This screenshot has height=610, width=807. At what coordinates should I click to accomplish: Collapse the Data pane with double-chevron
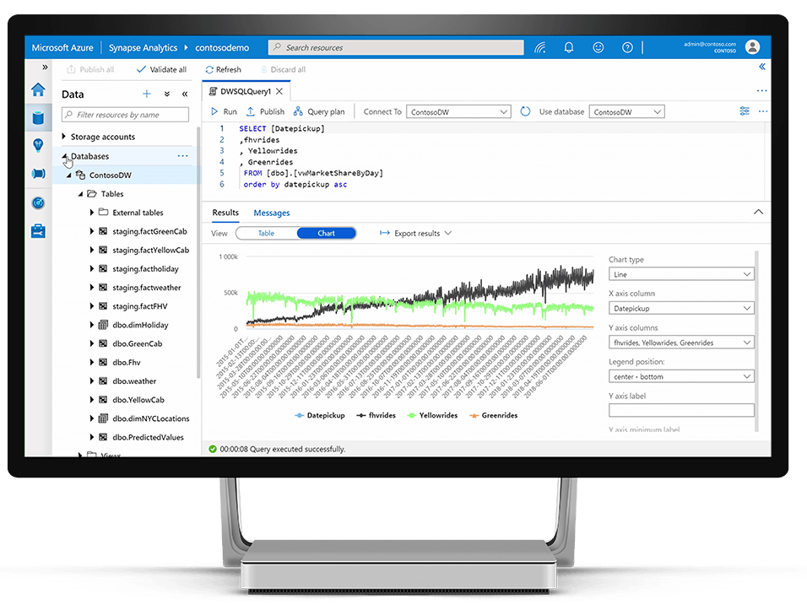coord(185,94)
